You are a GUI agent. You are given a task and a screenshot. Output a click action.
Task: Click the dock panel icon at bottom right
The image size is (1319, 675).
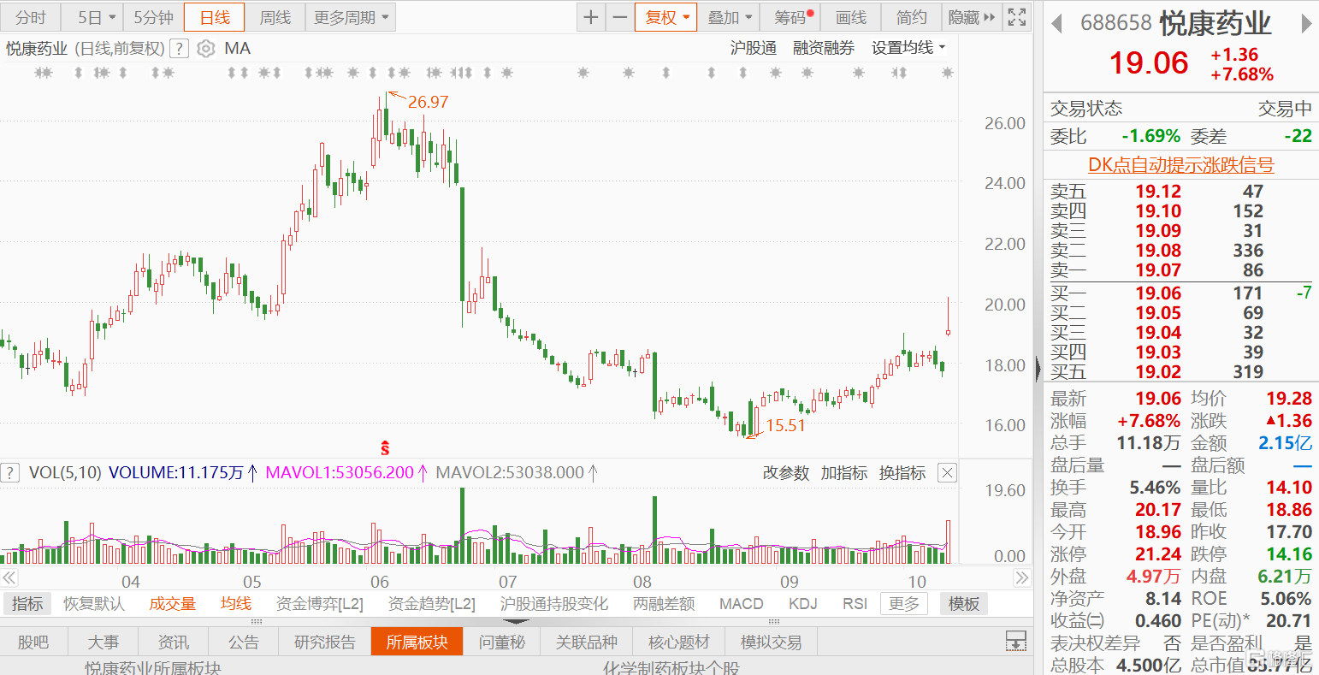click(1015, 641)
